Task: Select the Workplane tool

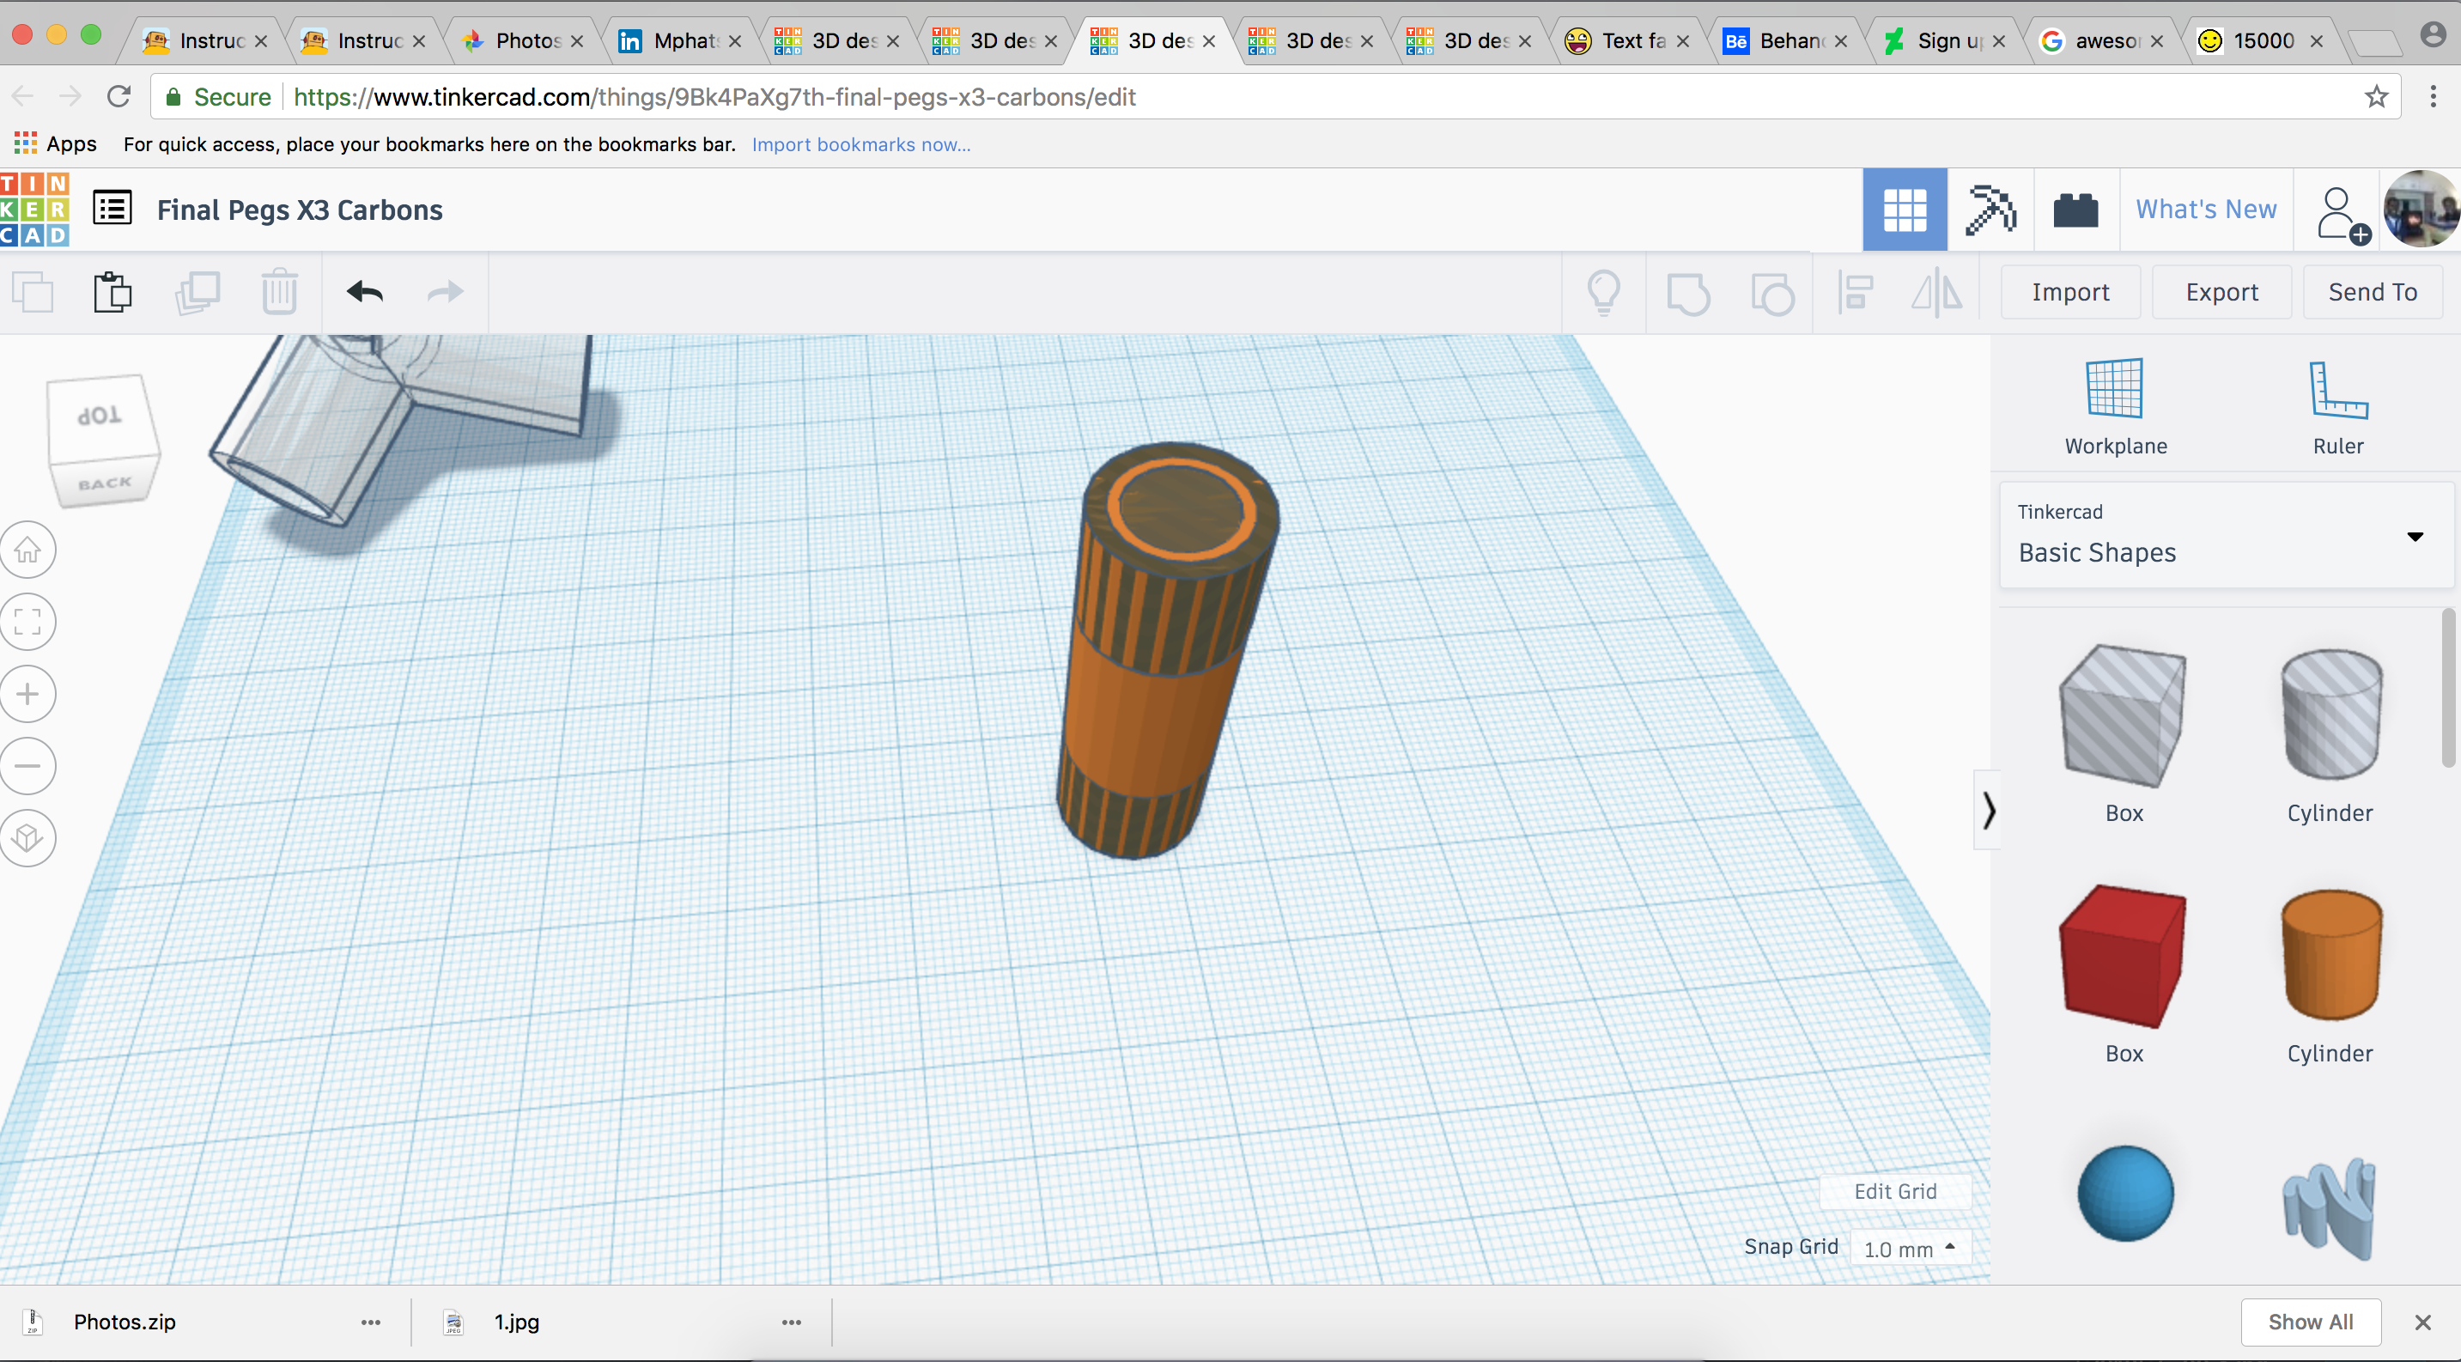Action: pos(2115,408)
